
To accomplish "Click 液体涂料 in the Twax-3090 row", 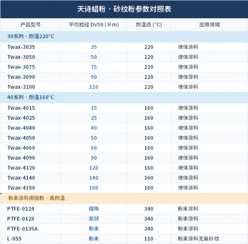I will coord(188,77).
